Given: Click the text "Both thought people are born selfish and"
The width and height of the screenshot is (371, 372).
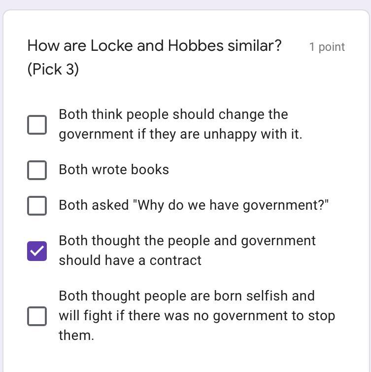Looking at the screenshot, I should click(186, 296).
